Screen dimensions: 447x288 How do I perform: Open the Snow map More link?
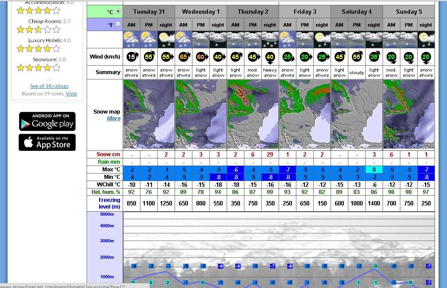pos(114,118)
